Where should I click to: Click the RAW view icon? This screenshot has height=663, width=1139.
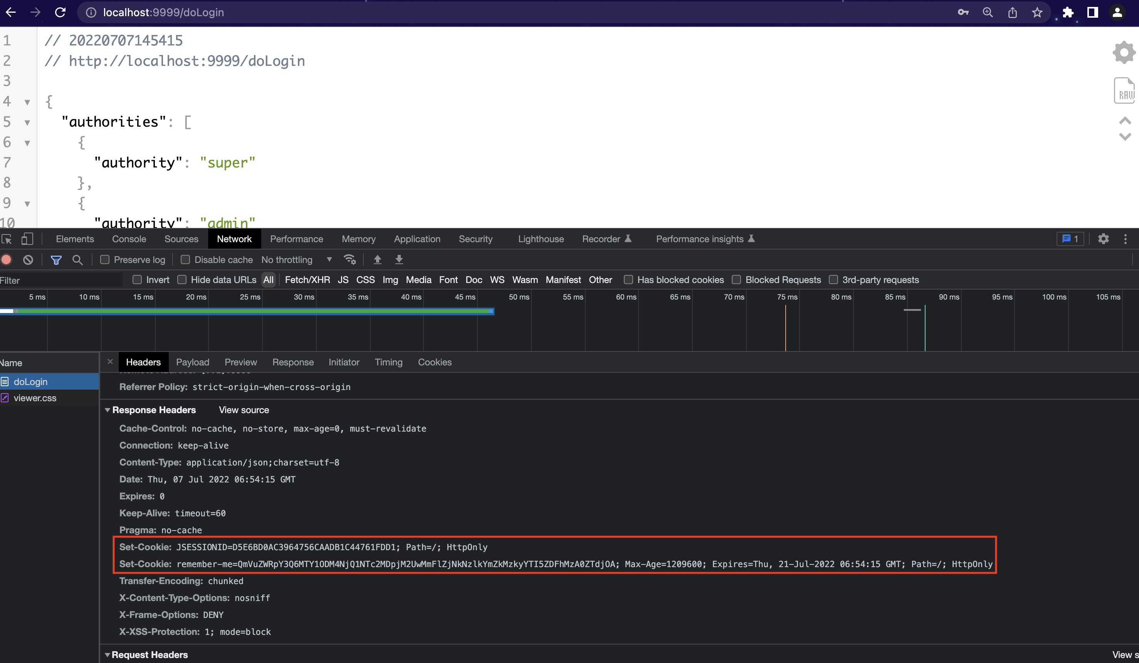(1124, 90)
